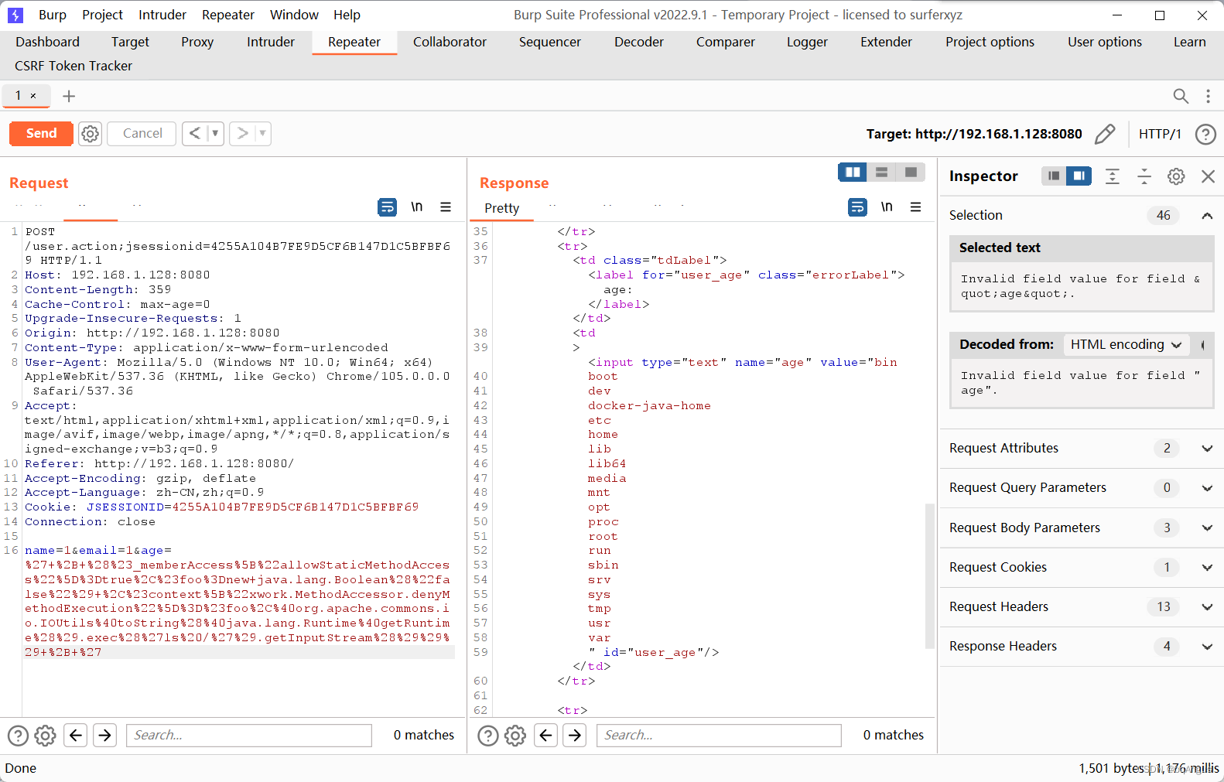The width and height of the screenshot is (1224, 782).
Task: Open Repeater tab options kebab menu
Action: tap(1208, 96)
